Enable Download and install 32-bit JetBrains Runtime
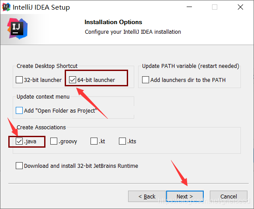254x209 pixels. 19,166
